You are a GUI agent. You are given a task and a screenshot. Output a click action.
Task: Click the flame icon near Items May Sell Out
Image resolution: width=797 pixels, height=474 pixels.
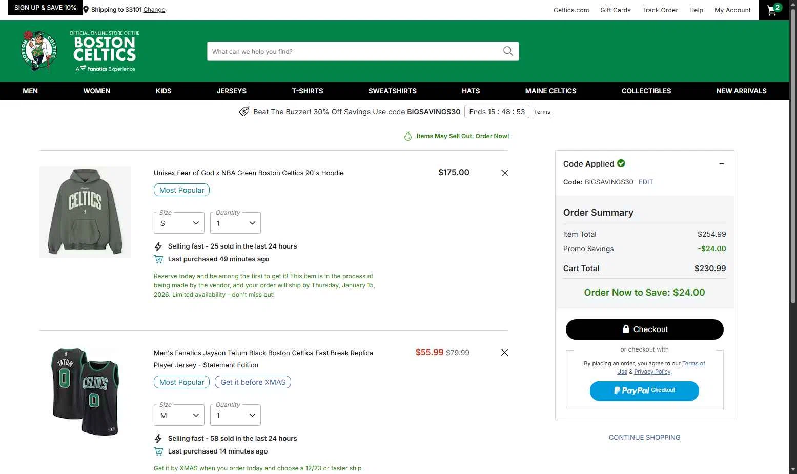tap(408, 136)
